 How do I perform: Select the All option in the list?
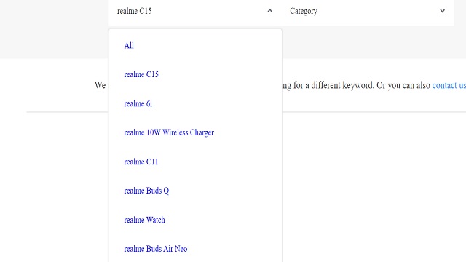point(129,45)
